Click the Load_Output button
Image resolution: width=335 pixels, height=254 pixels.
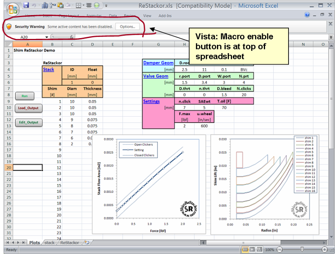tap(28, 108)
